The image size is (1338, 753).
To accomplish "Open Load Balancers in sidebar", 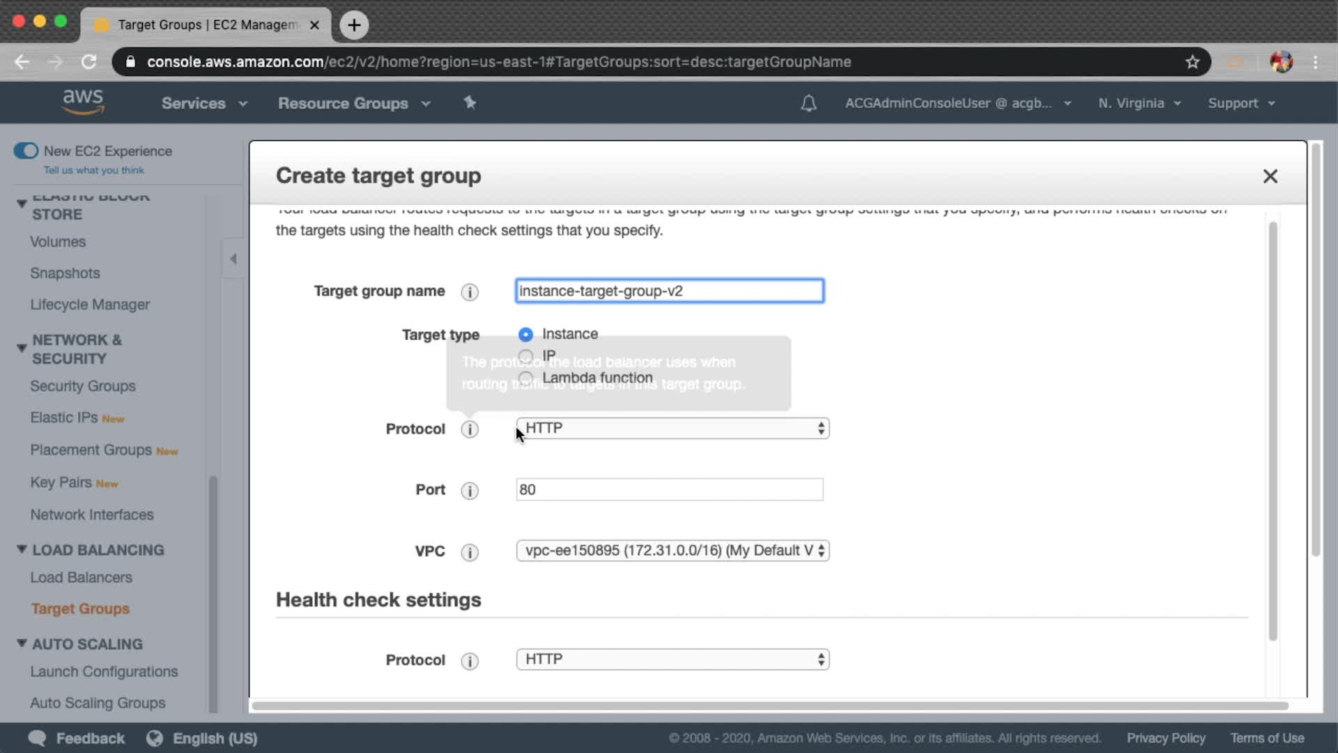I will pos(81,577).
